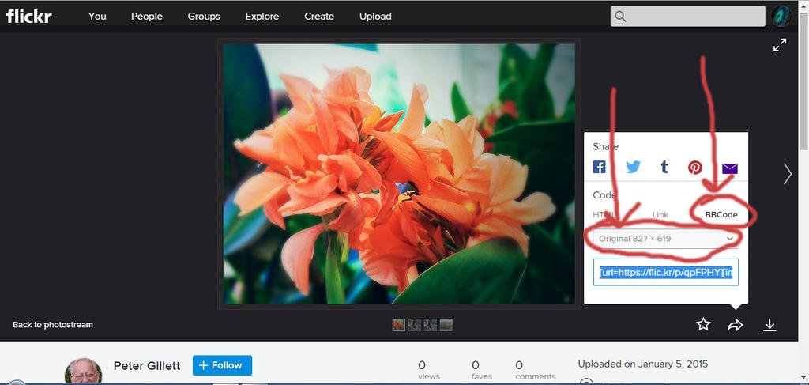Share photo on Pinterest
The height and width of the screenshot is (385, 809).
pos(695,168)
